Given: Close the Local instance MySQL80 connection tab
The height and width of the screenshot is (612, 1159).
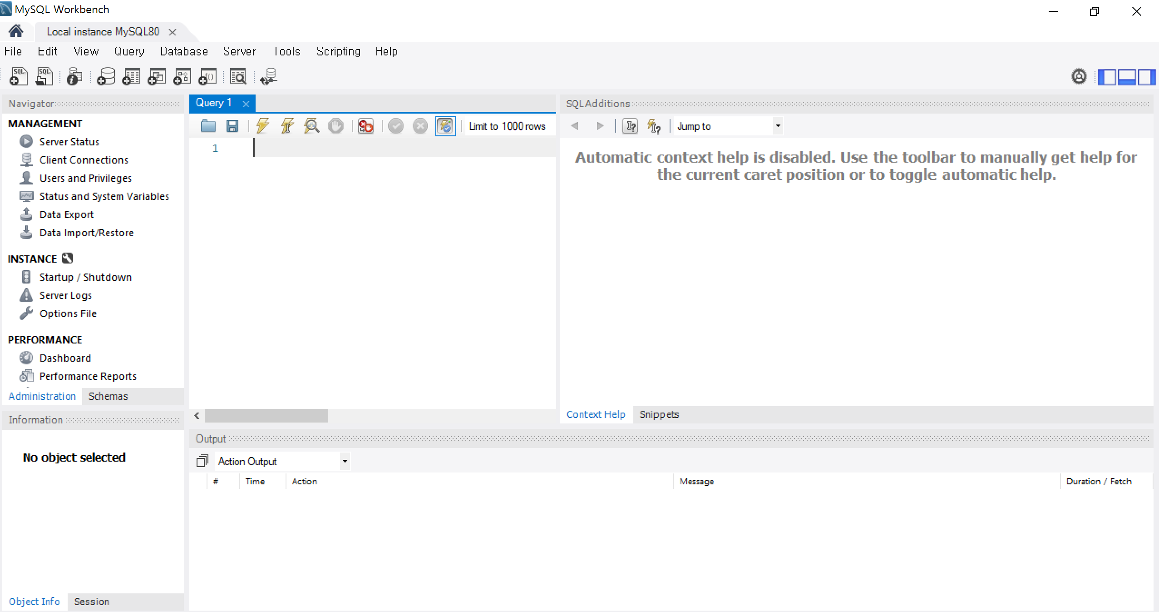Looking at the screenshot, I should pos(173,32).
